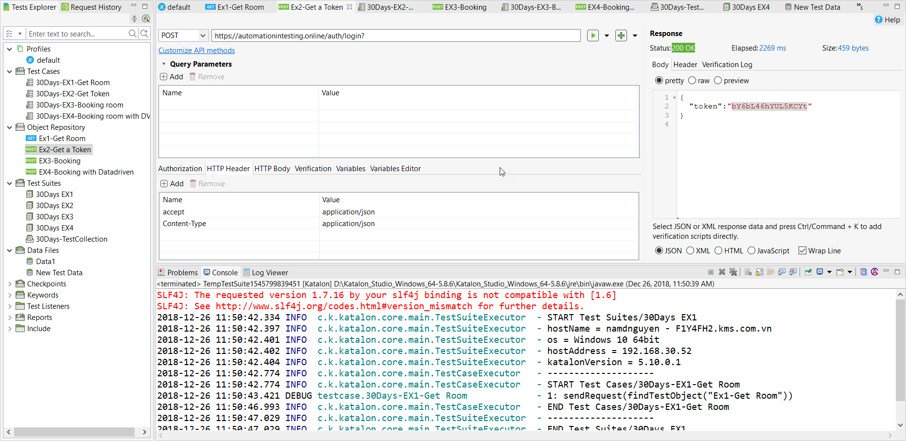Switch to the HTTP Body tab
Viewport: 906px width, 441px height.
[x=272, y=169]
